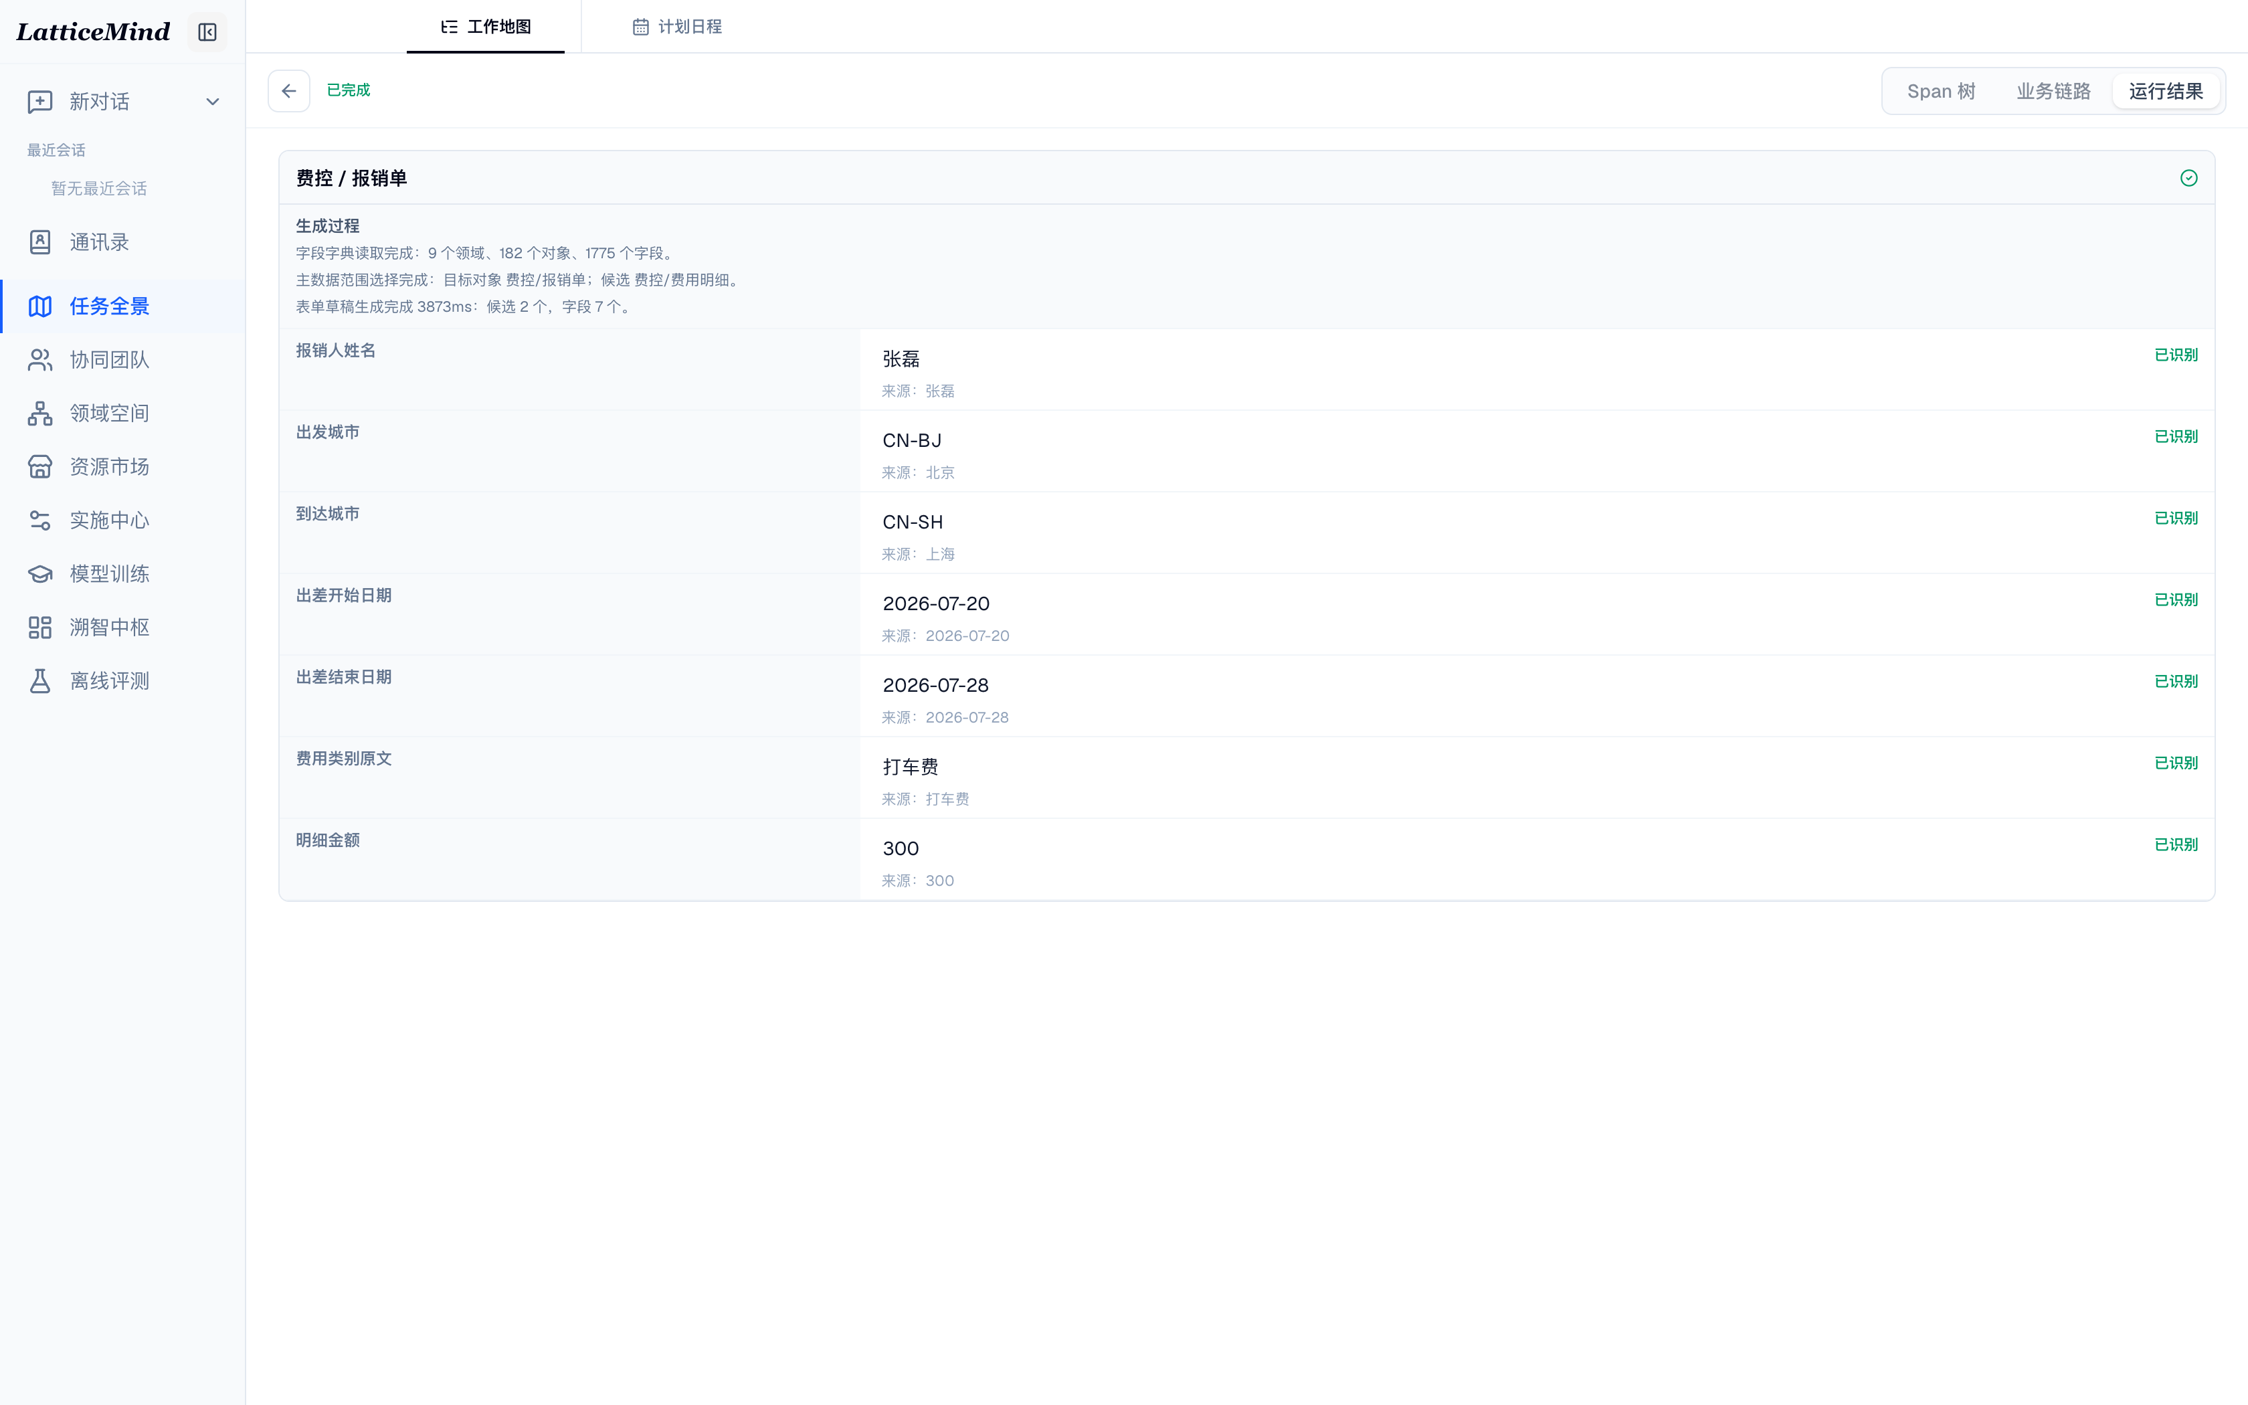Click 已识别 status for 到达城市
This screenshot has height=1405, width=2248.
(x=2176, y=519)
